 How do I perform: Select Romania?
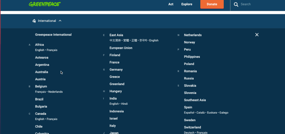coord(190,71)
